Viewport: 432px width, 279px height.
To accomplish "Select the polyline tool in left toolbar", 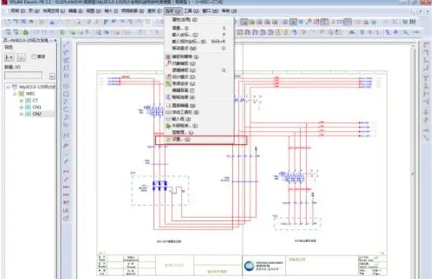I will tap(66, 52).
